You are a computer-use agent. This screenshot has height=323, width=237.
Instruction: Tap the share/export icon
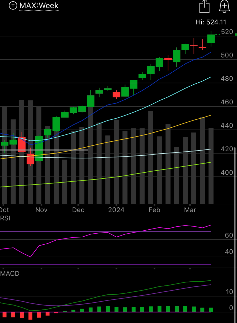(x=204, y=6)
